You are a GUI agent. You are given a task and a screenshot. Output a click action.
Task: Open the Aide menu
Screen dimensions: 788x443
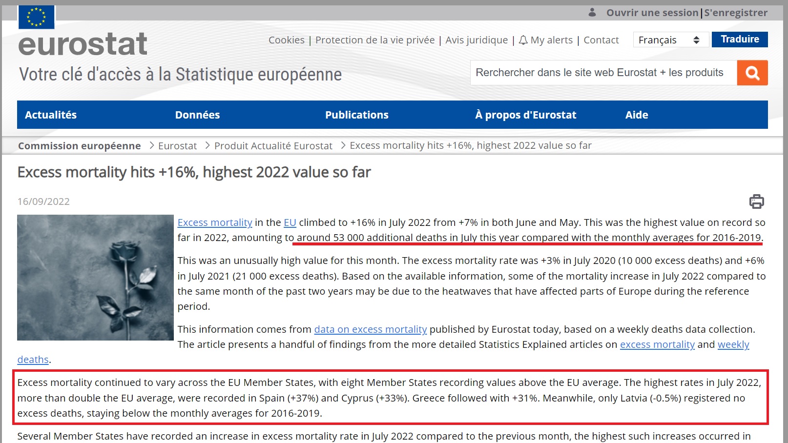(637, 115)
